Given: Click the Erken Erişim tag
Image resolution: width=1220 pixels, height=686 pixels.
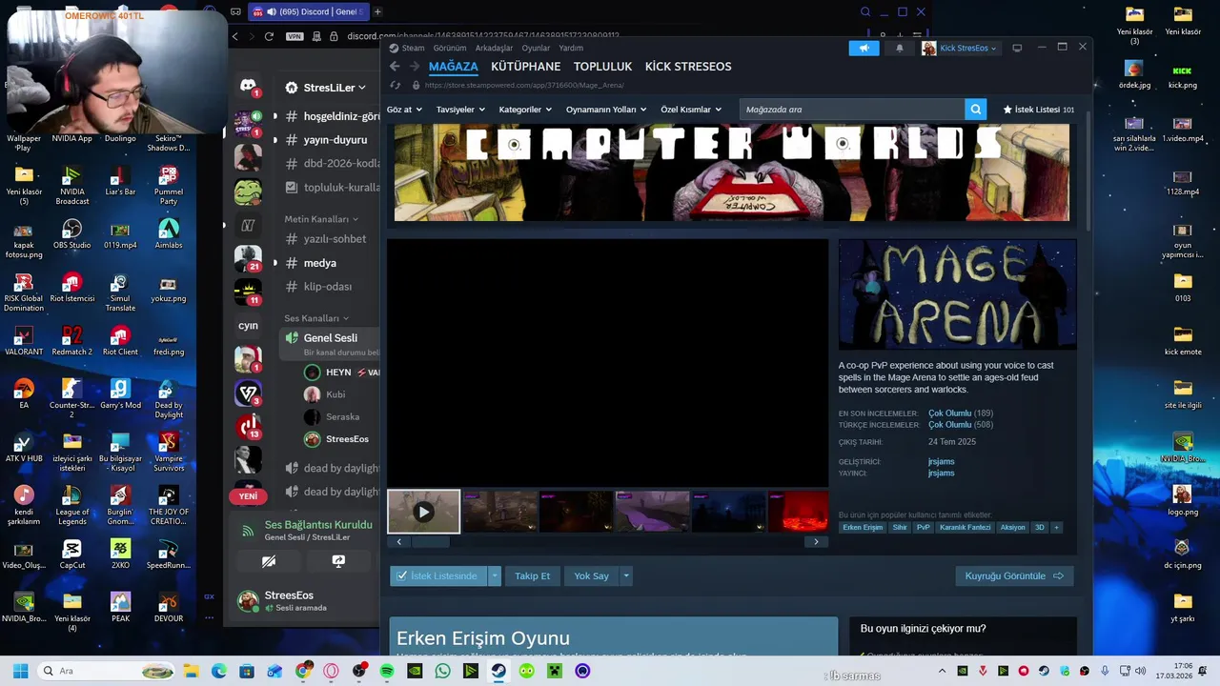Looking at the screenshot, I should pyautogui.click(x=863, y=528).
